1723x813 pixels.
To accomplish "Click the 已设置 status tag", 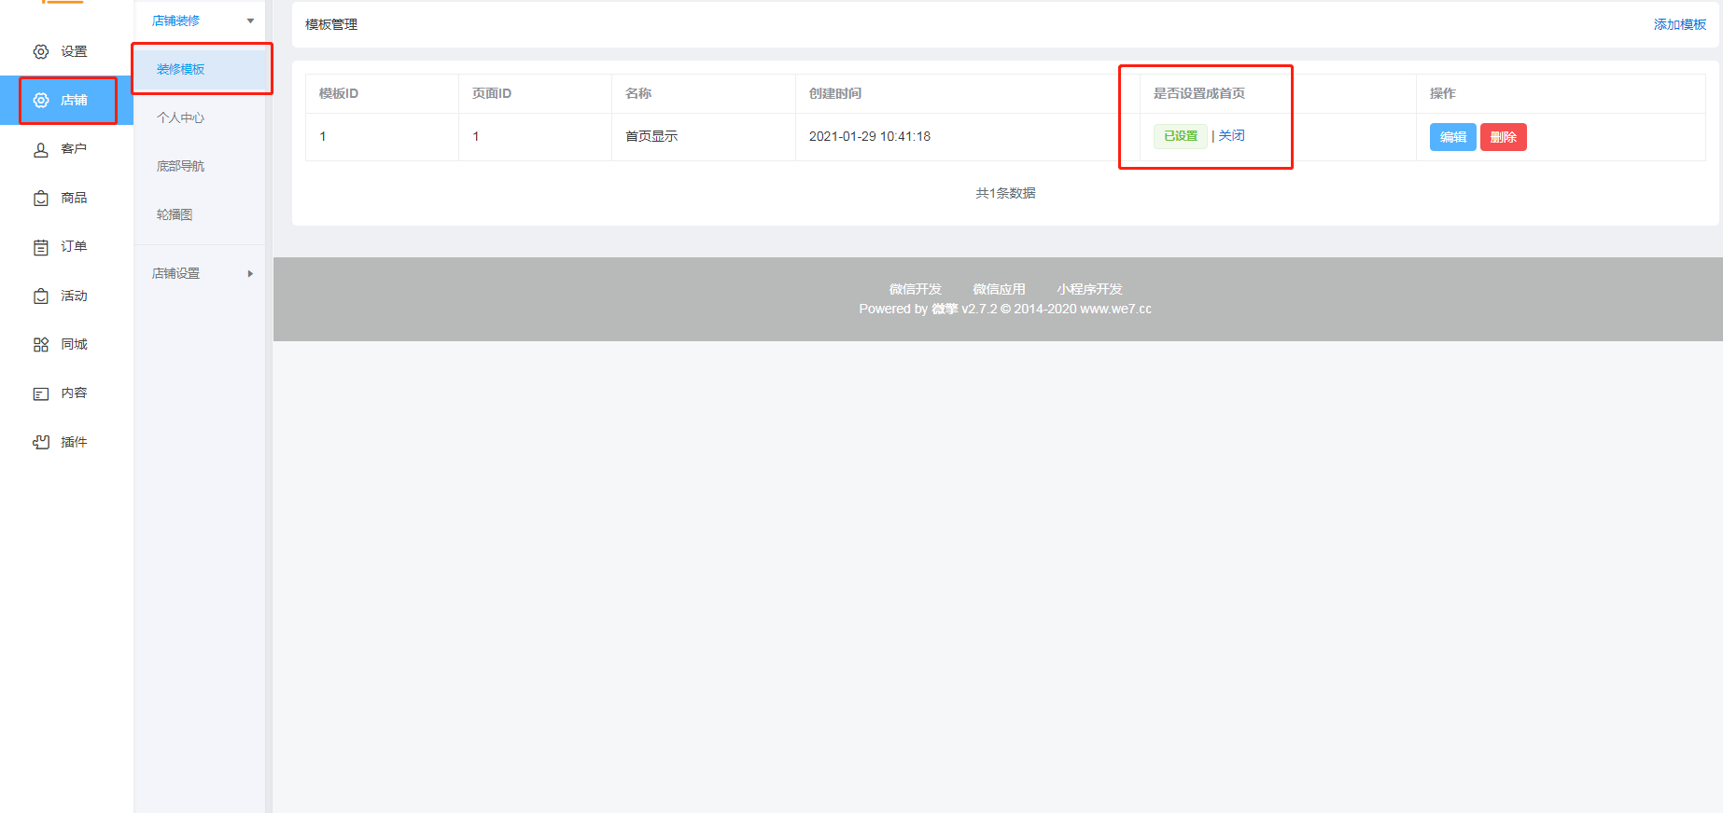I will [1181, 136].
